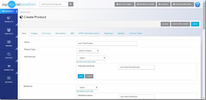
Task: Open the Manufacturer select dropdown
Action: pos(91,58)
